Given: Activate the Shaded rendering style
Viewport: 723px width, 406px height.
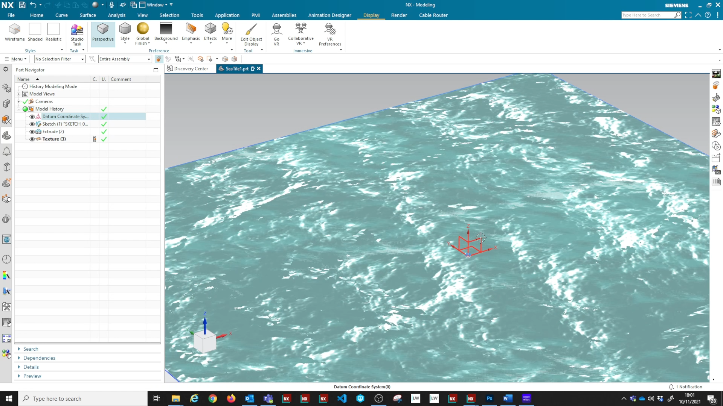Looking at the screenshot, I should point(35,32).
